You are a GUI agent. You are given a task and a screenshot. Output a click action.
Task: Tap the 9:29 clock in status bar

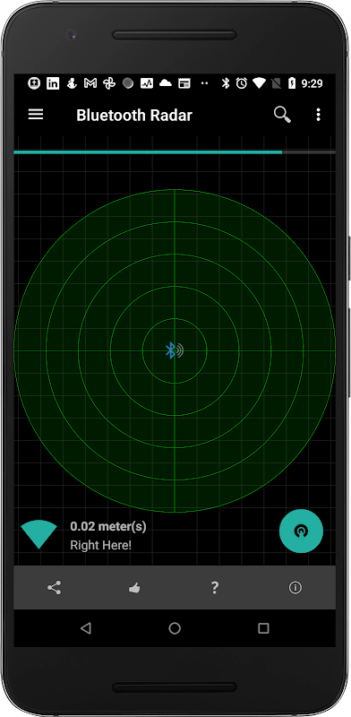click(312, 83)
